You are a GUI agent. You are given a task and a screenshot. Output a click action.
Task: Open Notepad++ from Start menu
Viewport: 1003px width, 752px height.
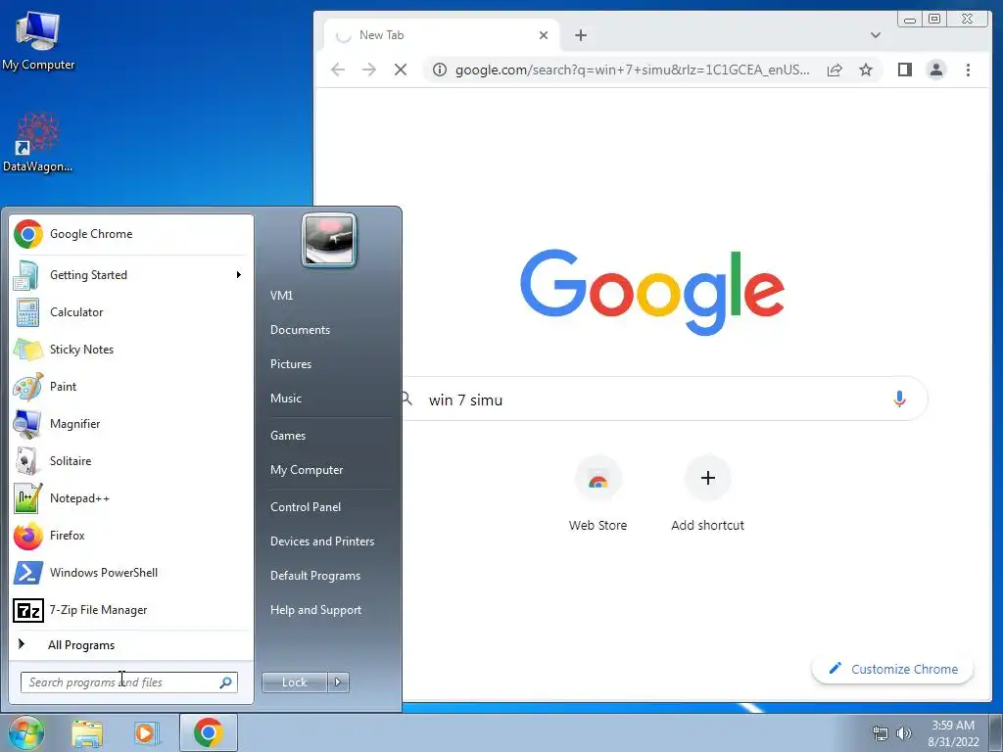131,498
